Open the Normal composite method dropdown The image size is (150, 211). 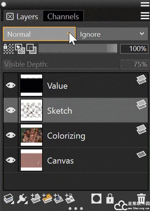(39, 34)
